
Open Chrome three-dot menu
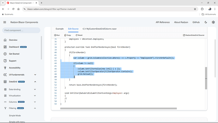pos(215,9)
